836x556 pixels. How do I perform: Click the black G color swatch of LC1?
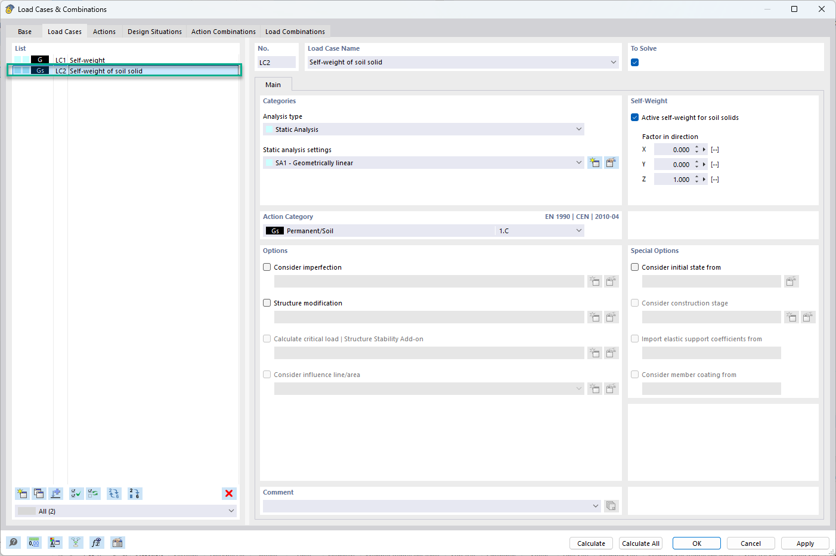[40, 60]
